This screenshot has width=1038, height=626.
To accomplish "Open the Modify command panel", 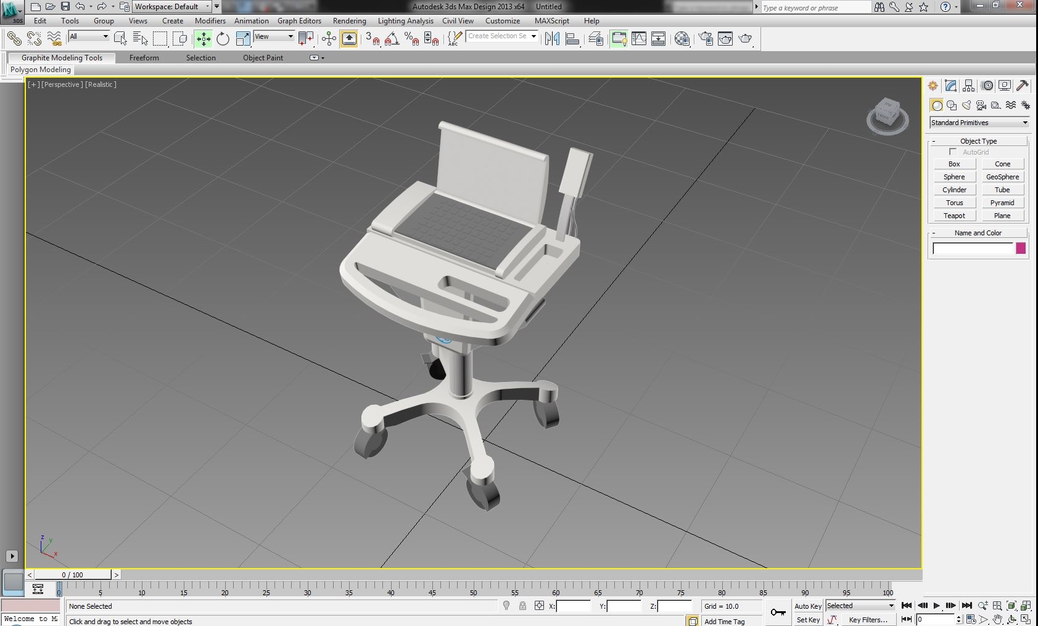I will tap(951, 86).
